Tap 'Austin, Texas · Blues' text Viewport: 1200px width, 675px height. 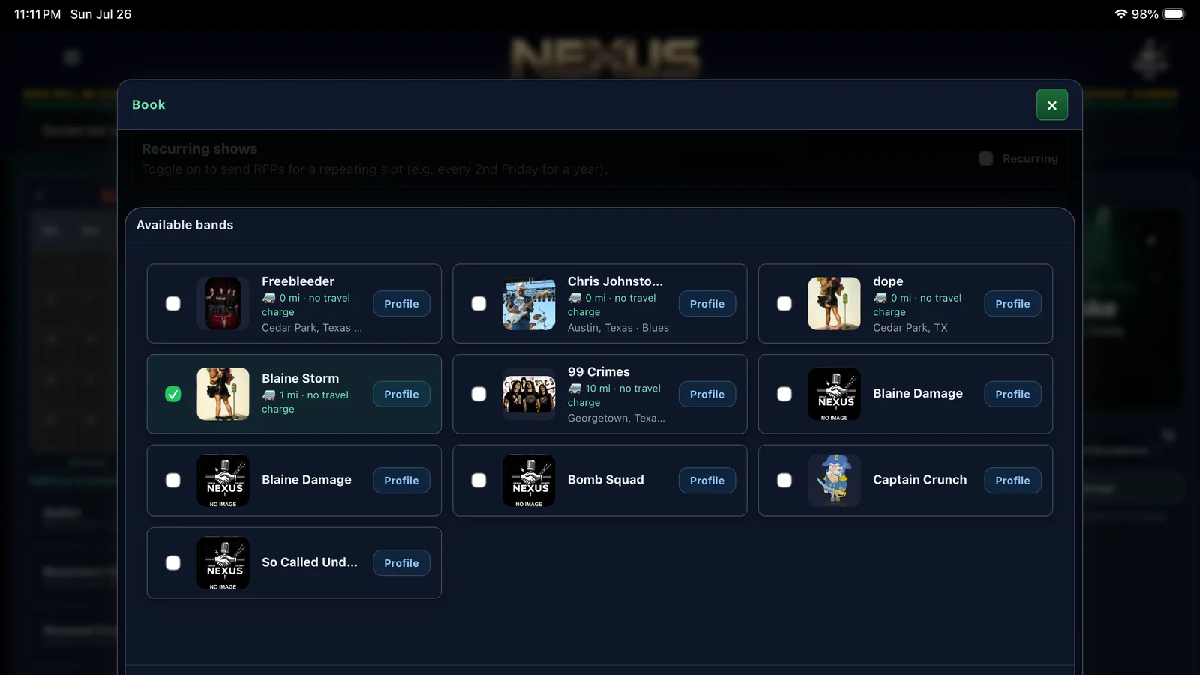click(618, 328)
